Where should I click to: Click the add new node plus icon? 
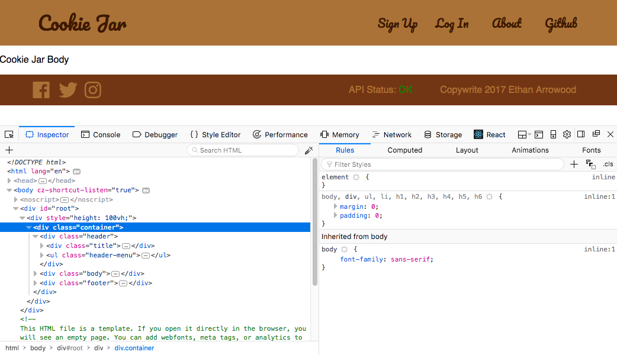(9, 150)
